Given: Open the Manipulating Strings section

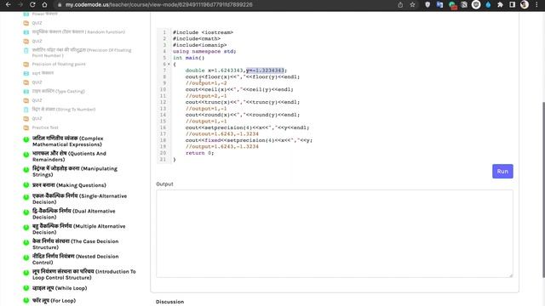Looking at the screenshot, I should [75, 172].
